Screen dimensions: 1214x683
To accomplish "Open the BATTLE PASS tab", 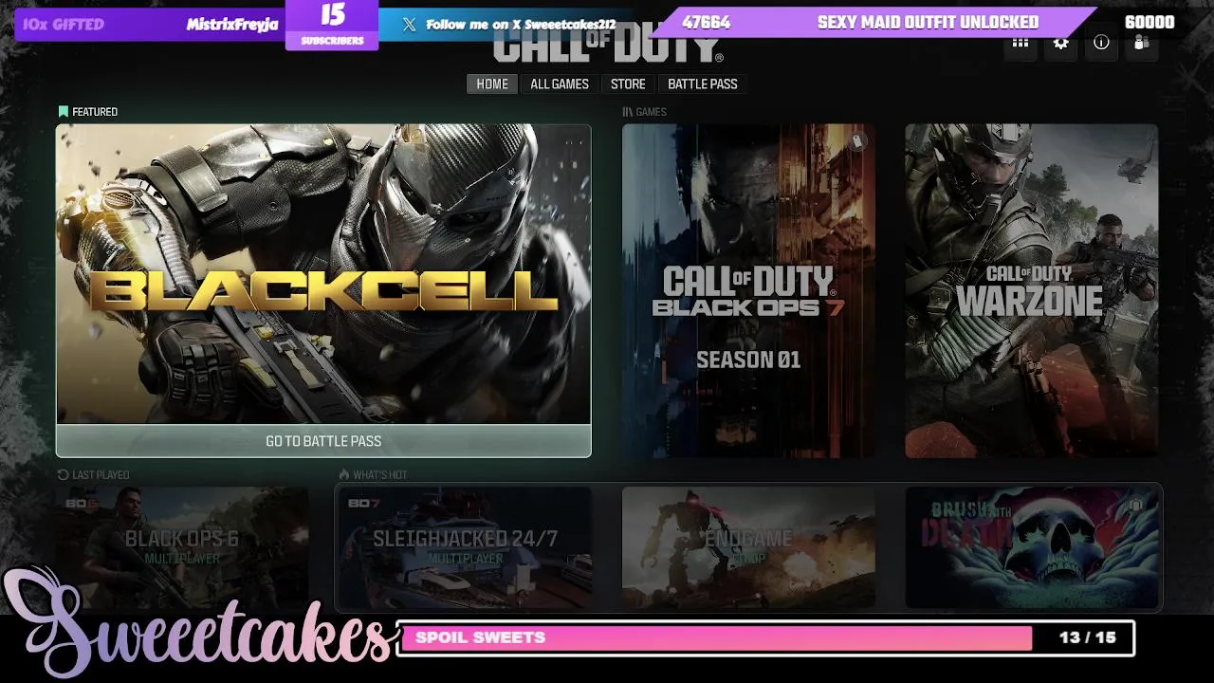I will click(x=703, y=84).
